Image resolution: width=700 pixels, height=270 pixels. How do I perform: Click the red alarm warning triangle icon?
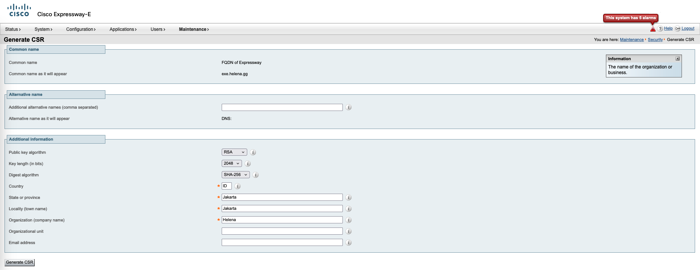pos(653,29)
